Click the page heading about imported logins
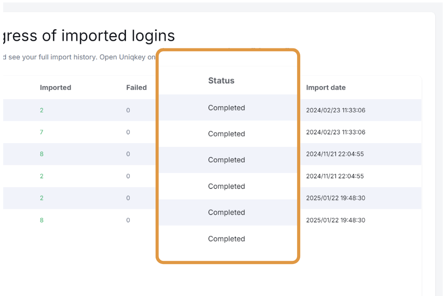This screenshot has height=296, width=443. point(89,36)
